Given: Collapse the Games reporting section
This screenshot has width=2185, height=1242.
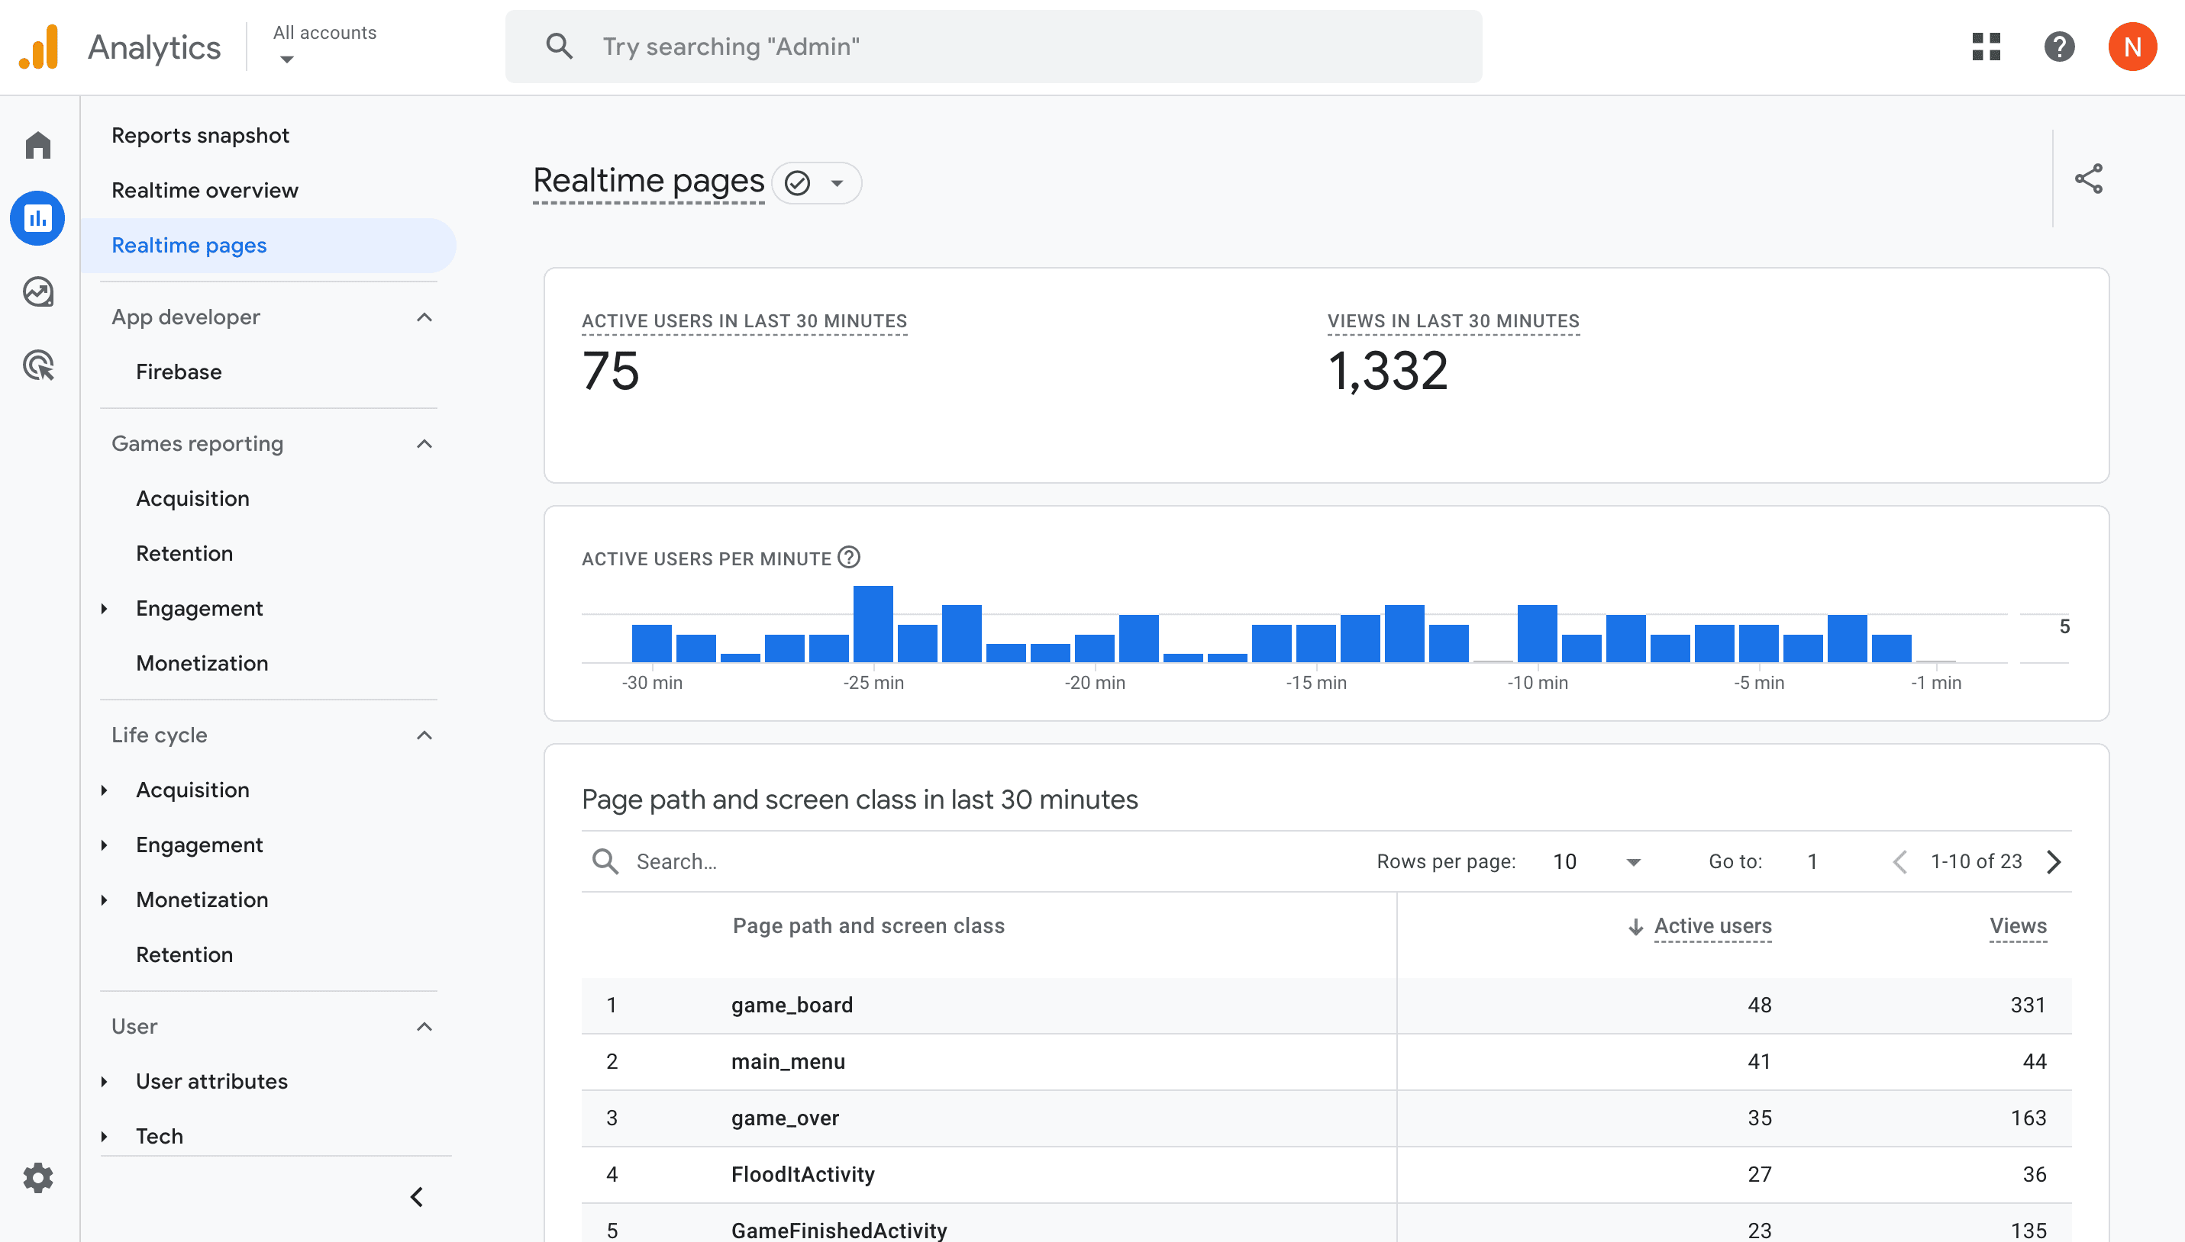Looking at the screenshot, I should (424, 443).
